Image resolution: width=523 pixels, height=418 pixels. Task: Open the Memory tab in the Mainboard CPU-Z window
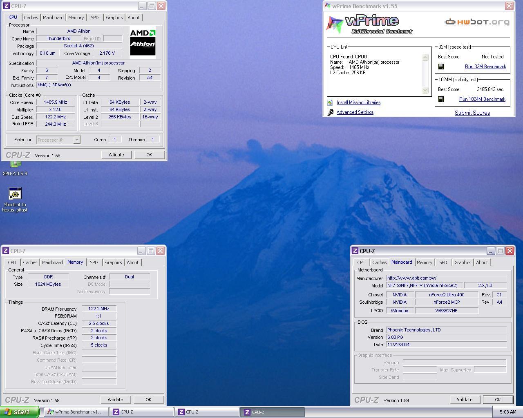(425, 262)
